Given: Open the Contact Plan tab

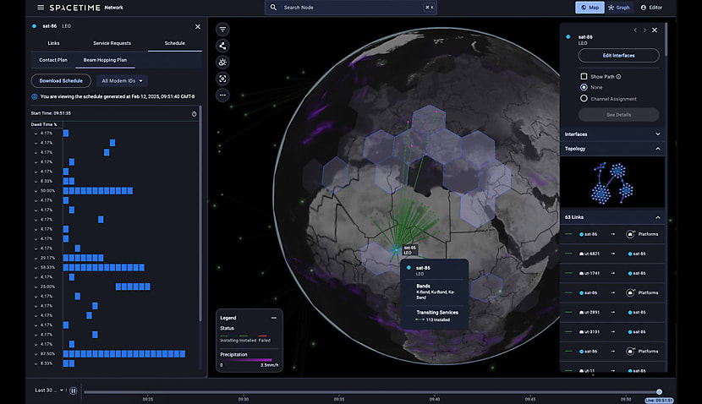Looking at the screenshot, I should click(x=53, y=60).
